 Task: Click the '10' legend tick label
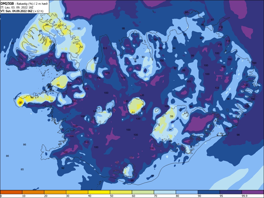point(24,196)
